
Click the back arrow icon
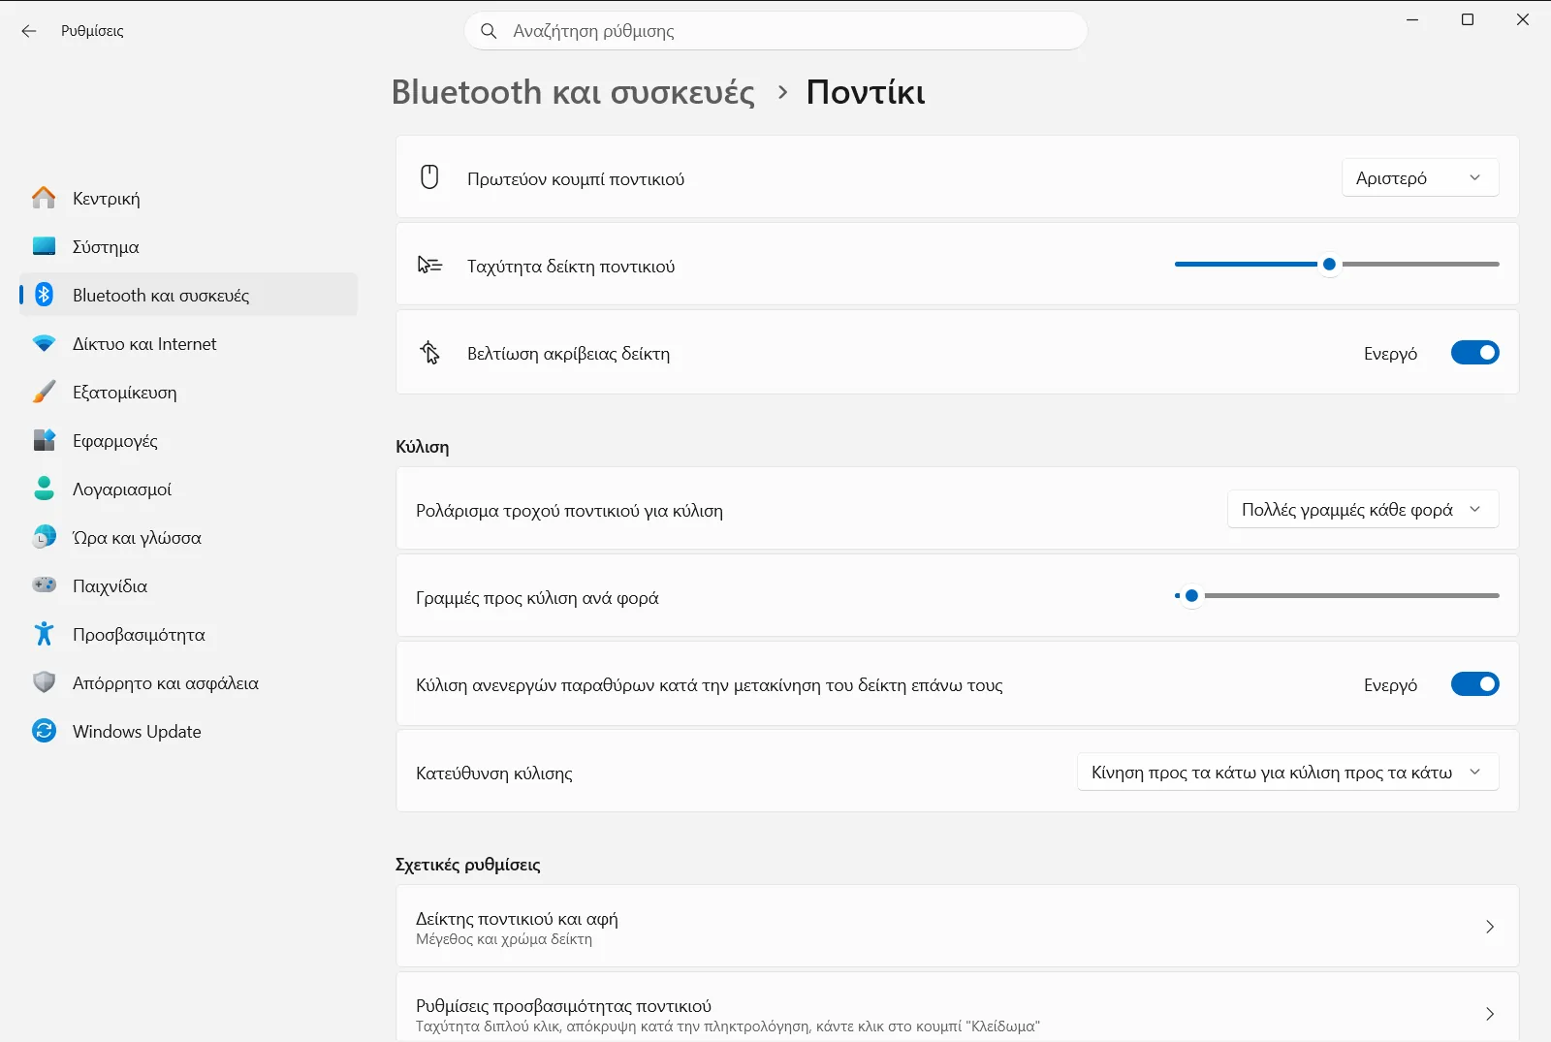[x=29, y=31]
